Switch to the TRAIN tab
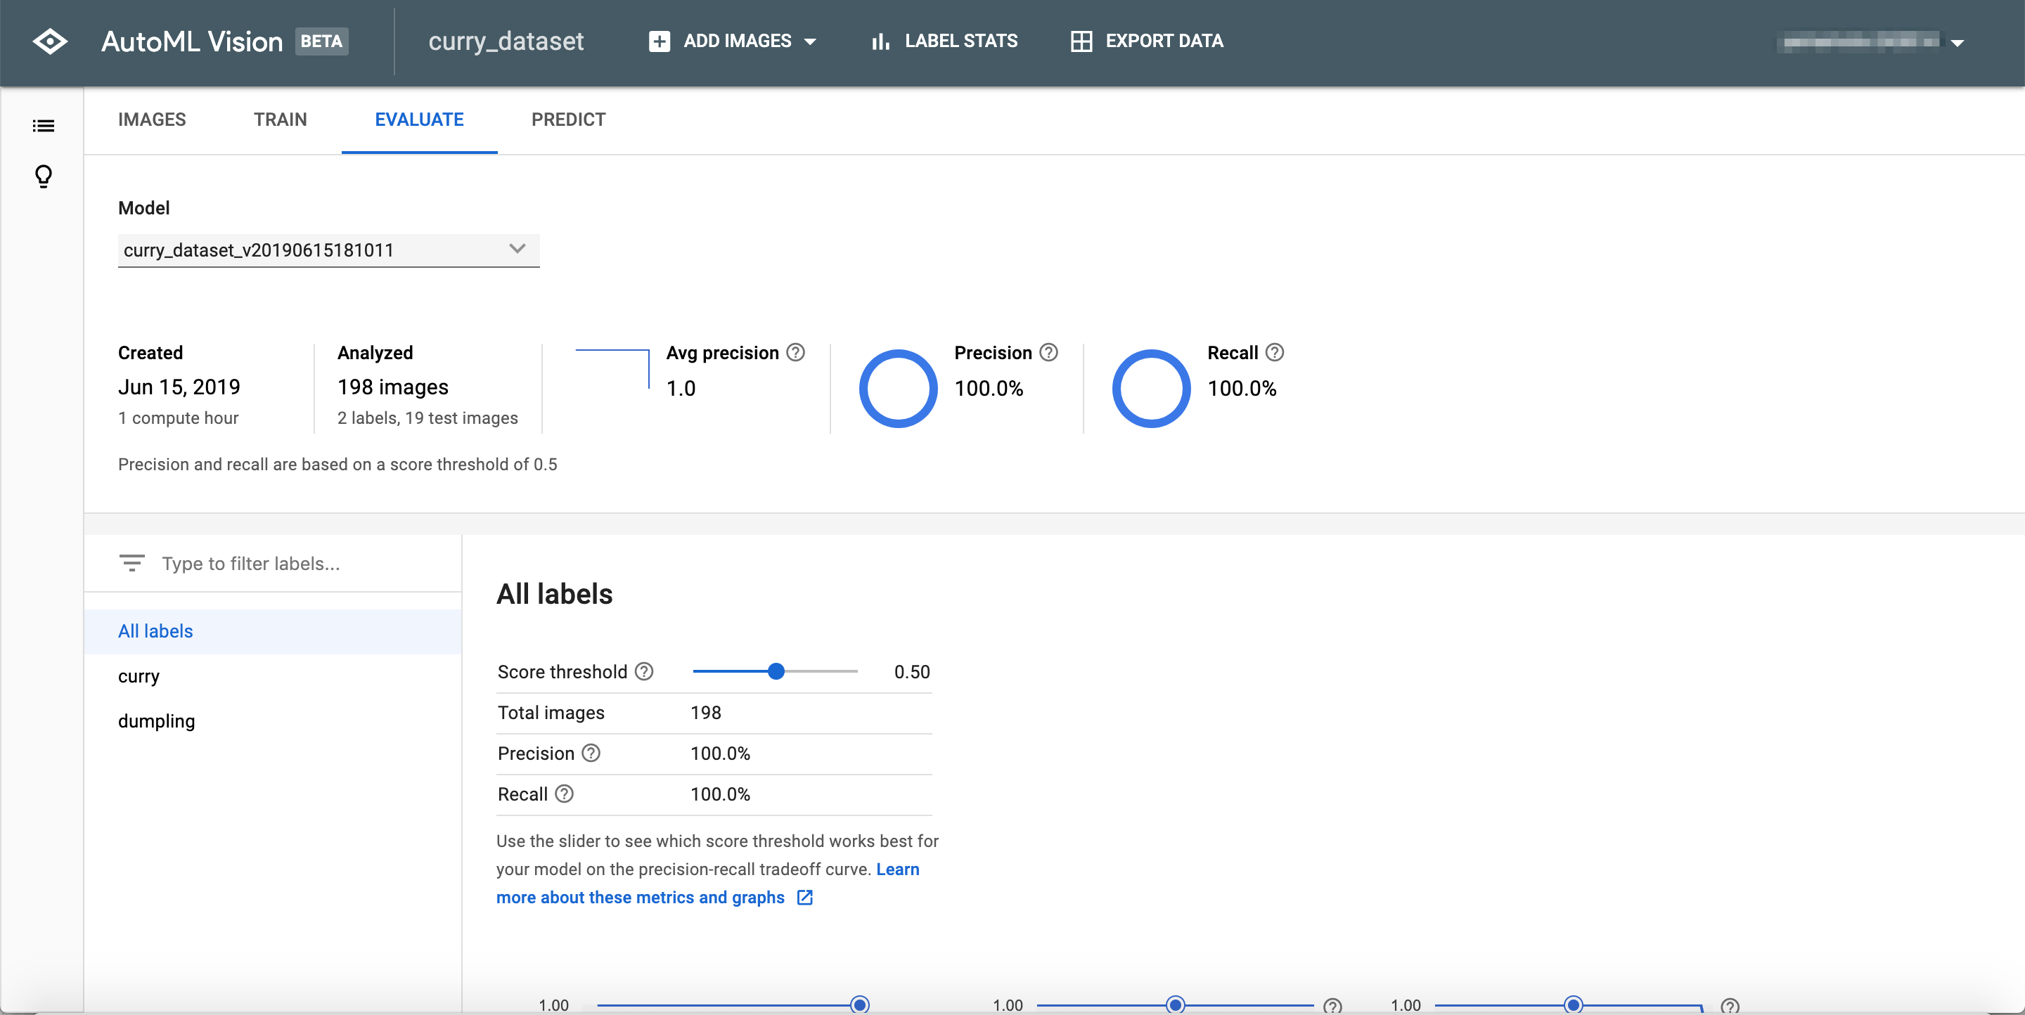 (280, 119)
